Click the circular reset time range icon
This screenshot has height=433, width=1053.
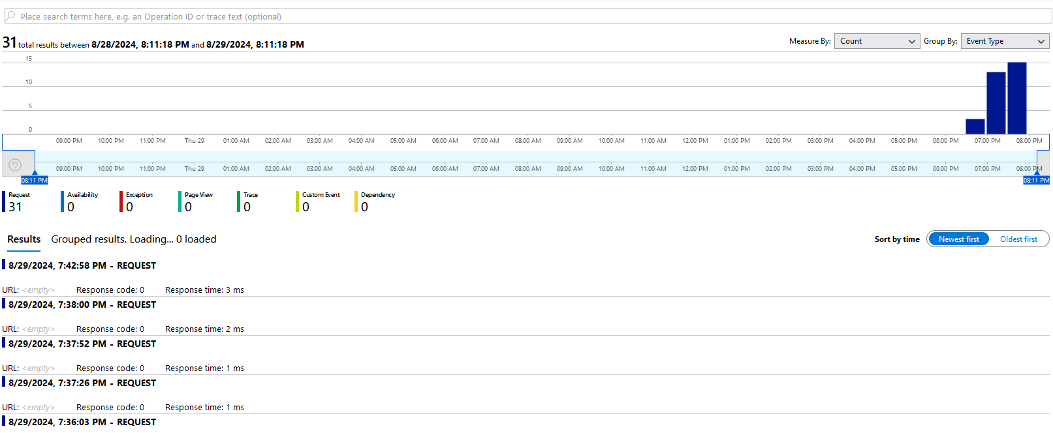pos(15,166)
